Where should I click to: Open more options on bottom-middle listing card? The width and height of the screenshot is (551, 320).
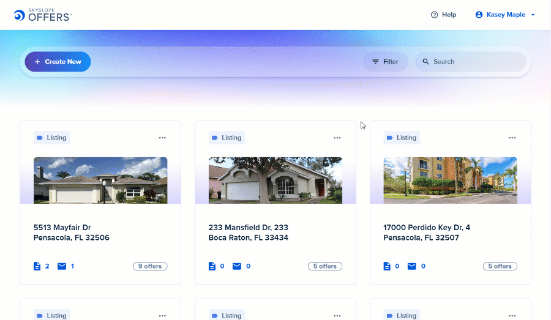(x=337, y=316)
